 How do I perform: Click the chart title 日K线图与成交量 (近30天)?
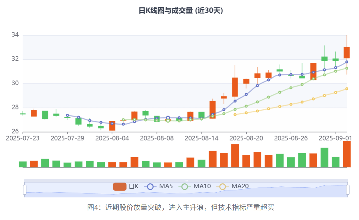pyautogui.click(x=181, y=10)
